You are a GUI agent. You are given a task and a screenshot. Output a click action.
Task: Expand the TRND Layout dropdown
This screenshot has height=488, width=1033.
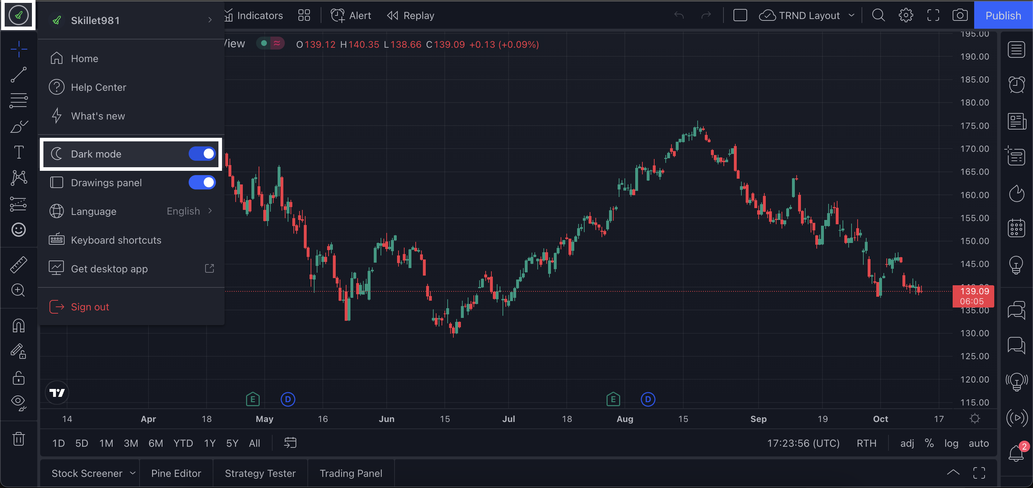(852, 16)
